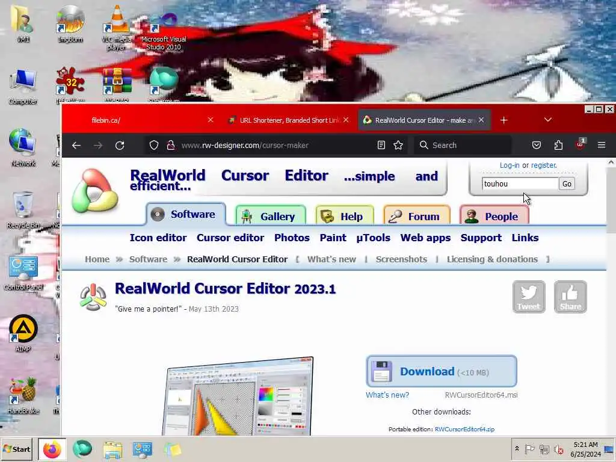The width and height of the screenshot is (616, 462).
Task: Open Licensing & donations link
Action: pos(492,259)
